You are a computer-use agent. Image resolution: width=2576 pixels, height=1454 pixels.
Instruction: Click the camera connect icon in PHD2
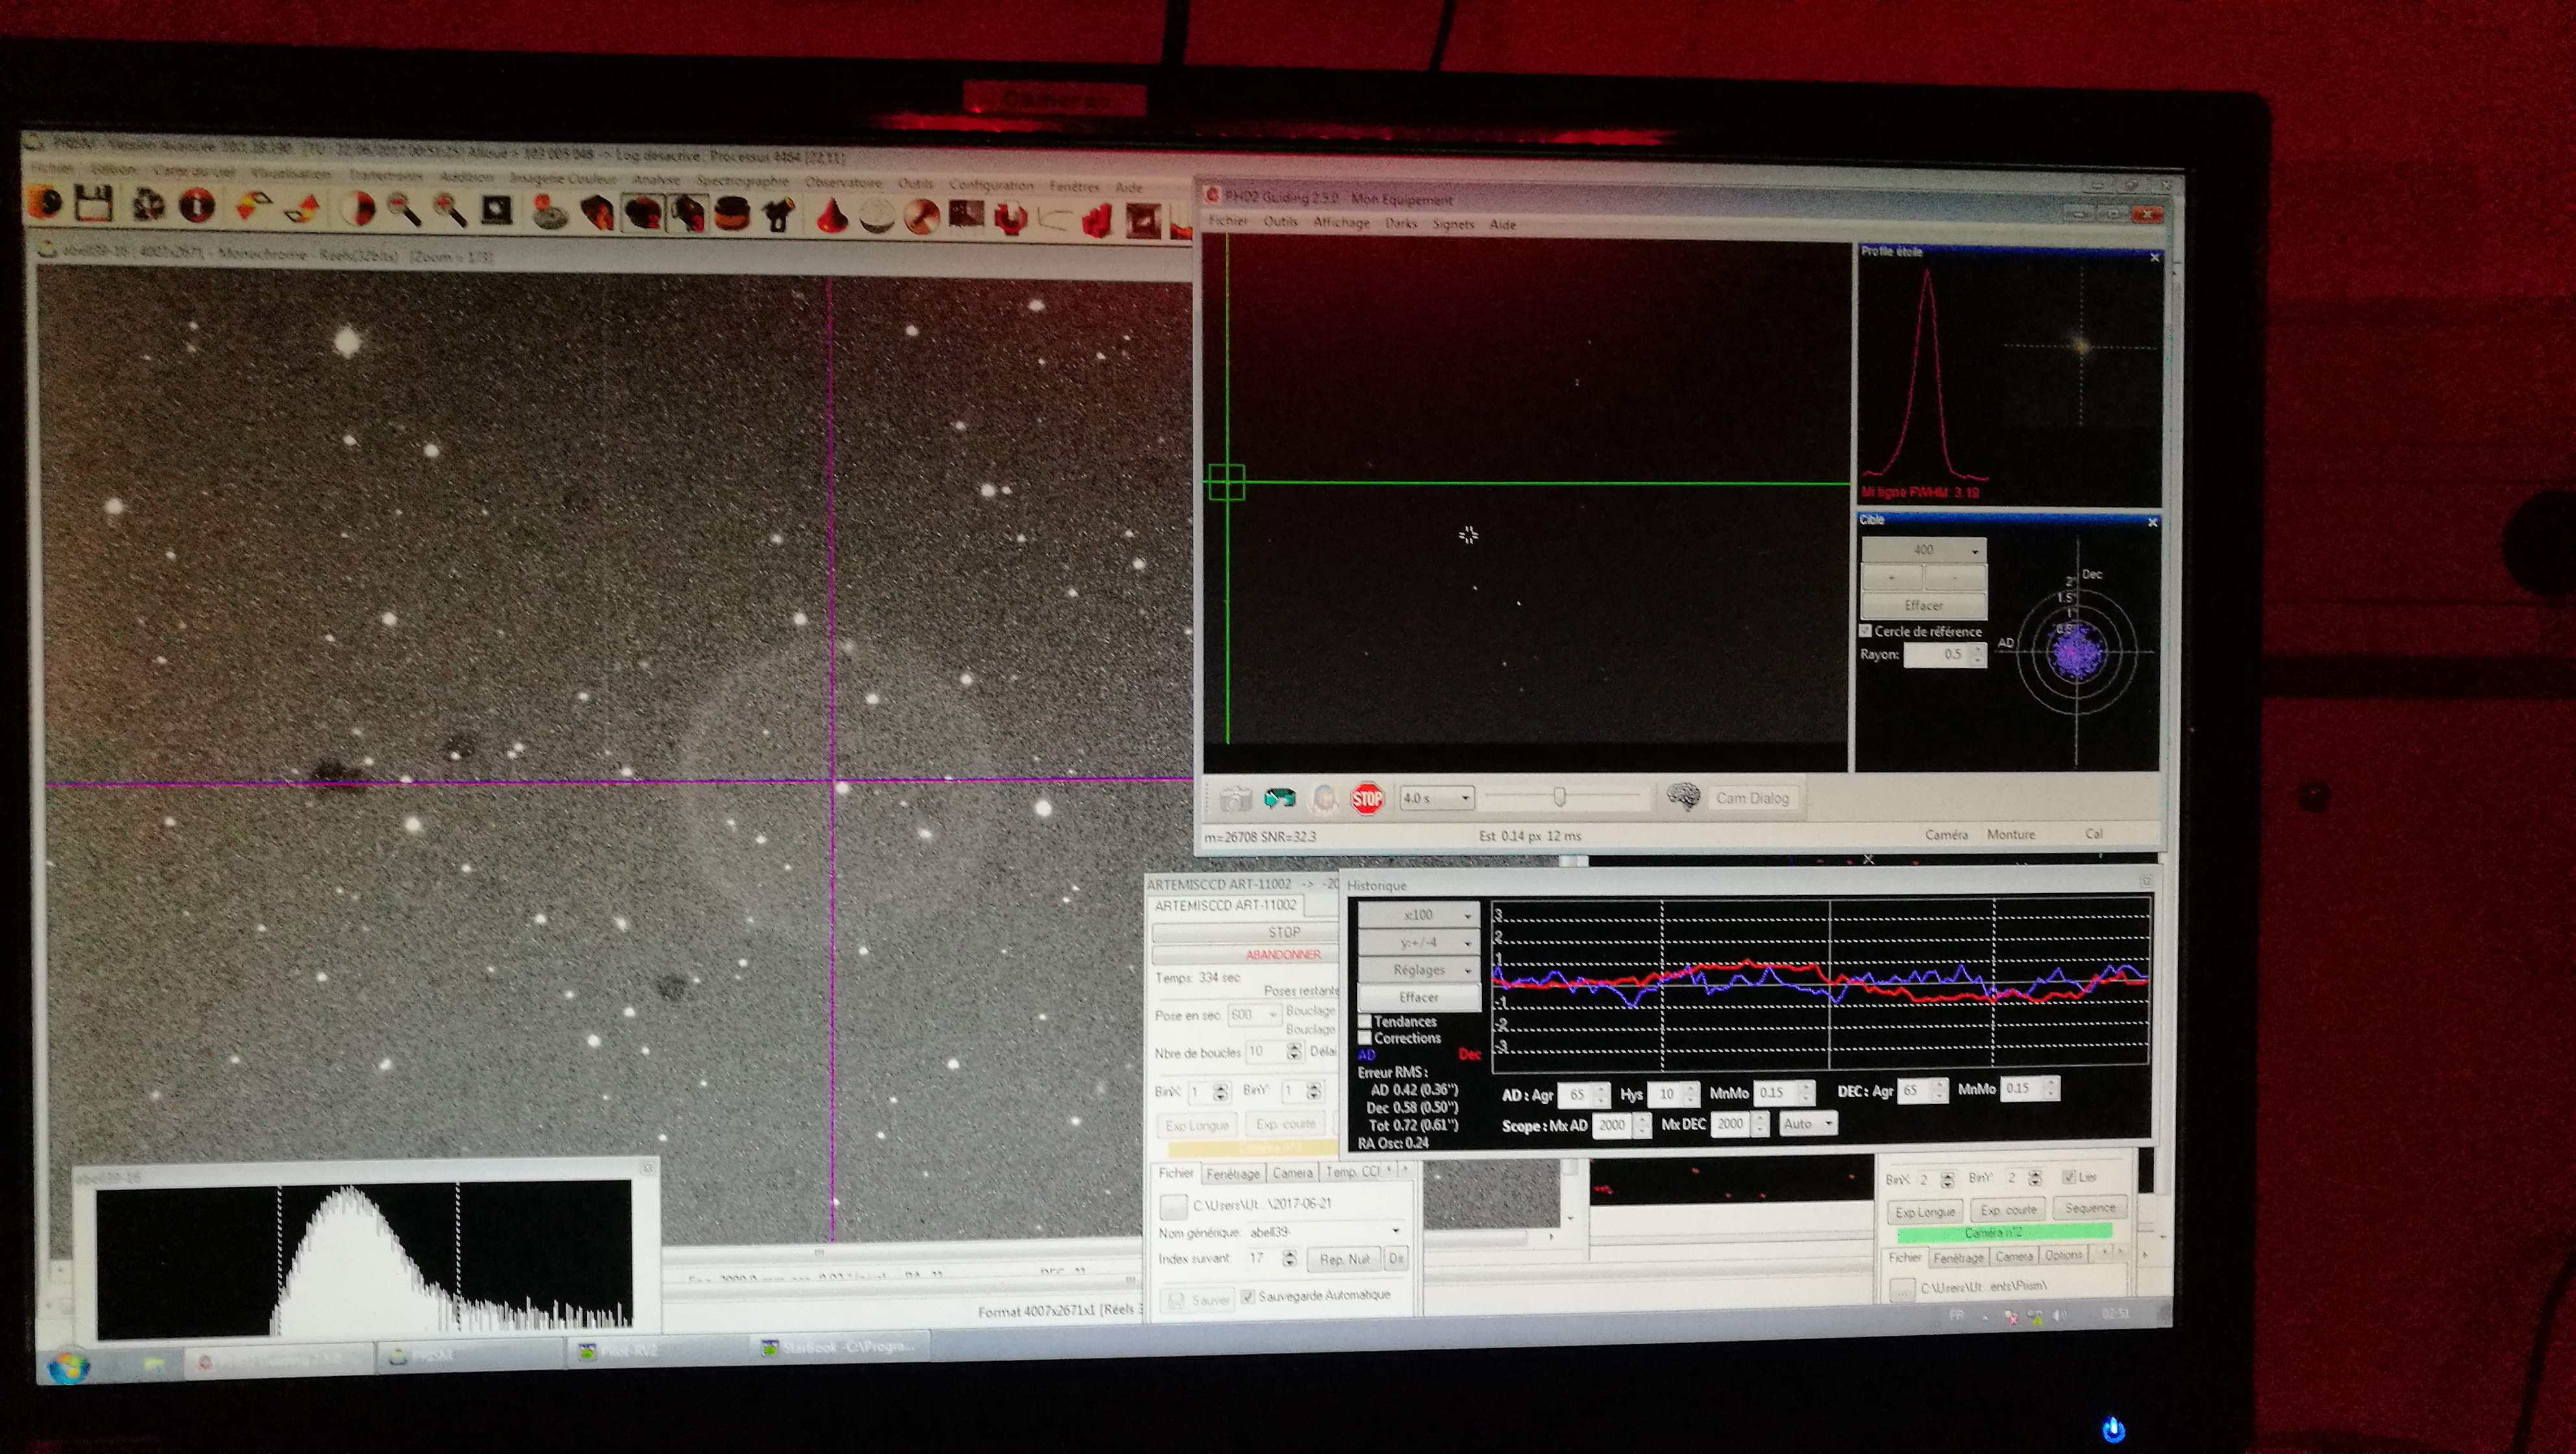[x=1235, y=799]
